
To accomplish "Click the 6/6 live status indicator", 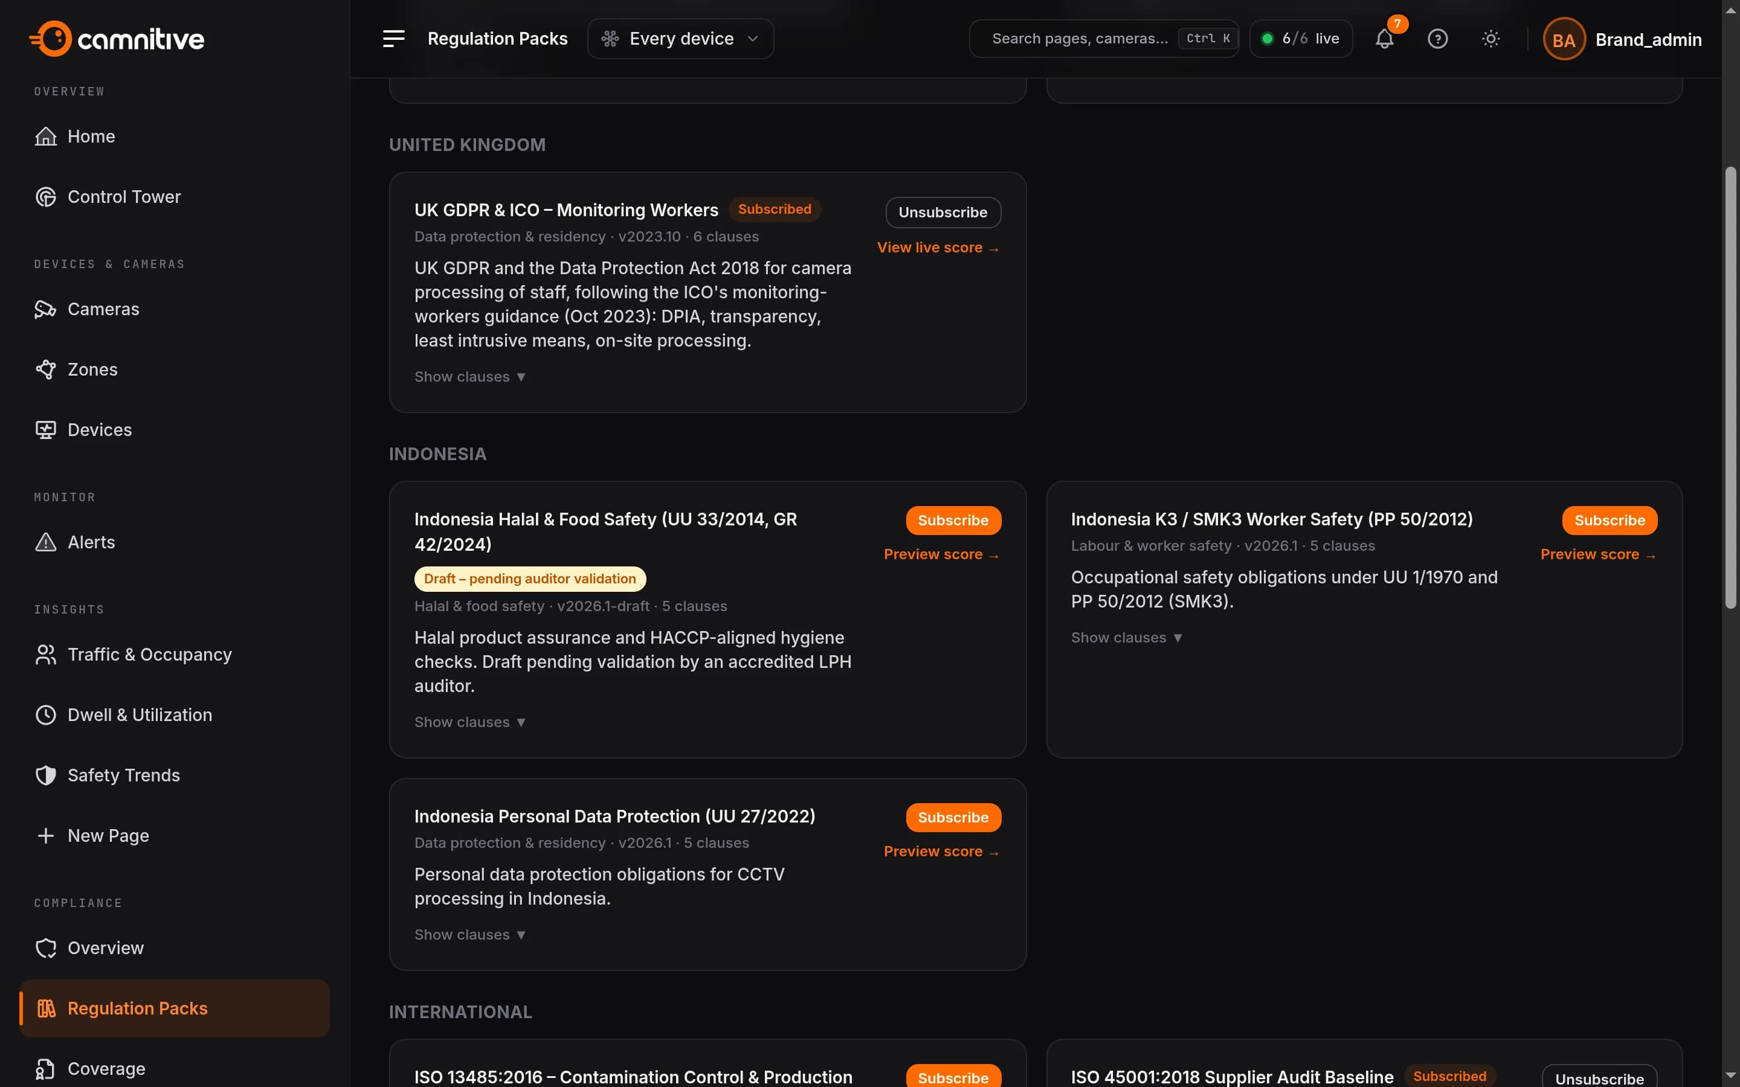I will click(x=1301, y=39).
